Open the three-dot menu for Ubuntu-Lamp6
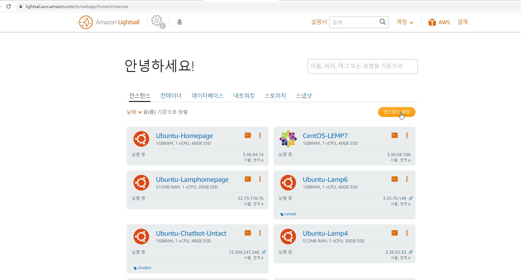Screen dimensions: 521x280 click(x=407, y=179)
